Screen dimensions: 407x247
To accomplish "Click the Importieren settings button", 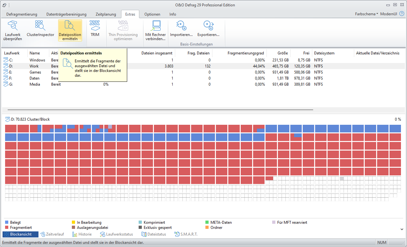I will coord(181,29).
